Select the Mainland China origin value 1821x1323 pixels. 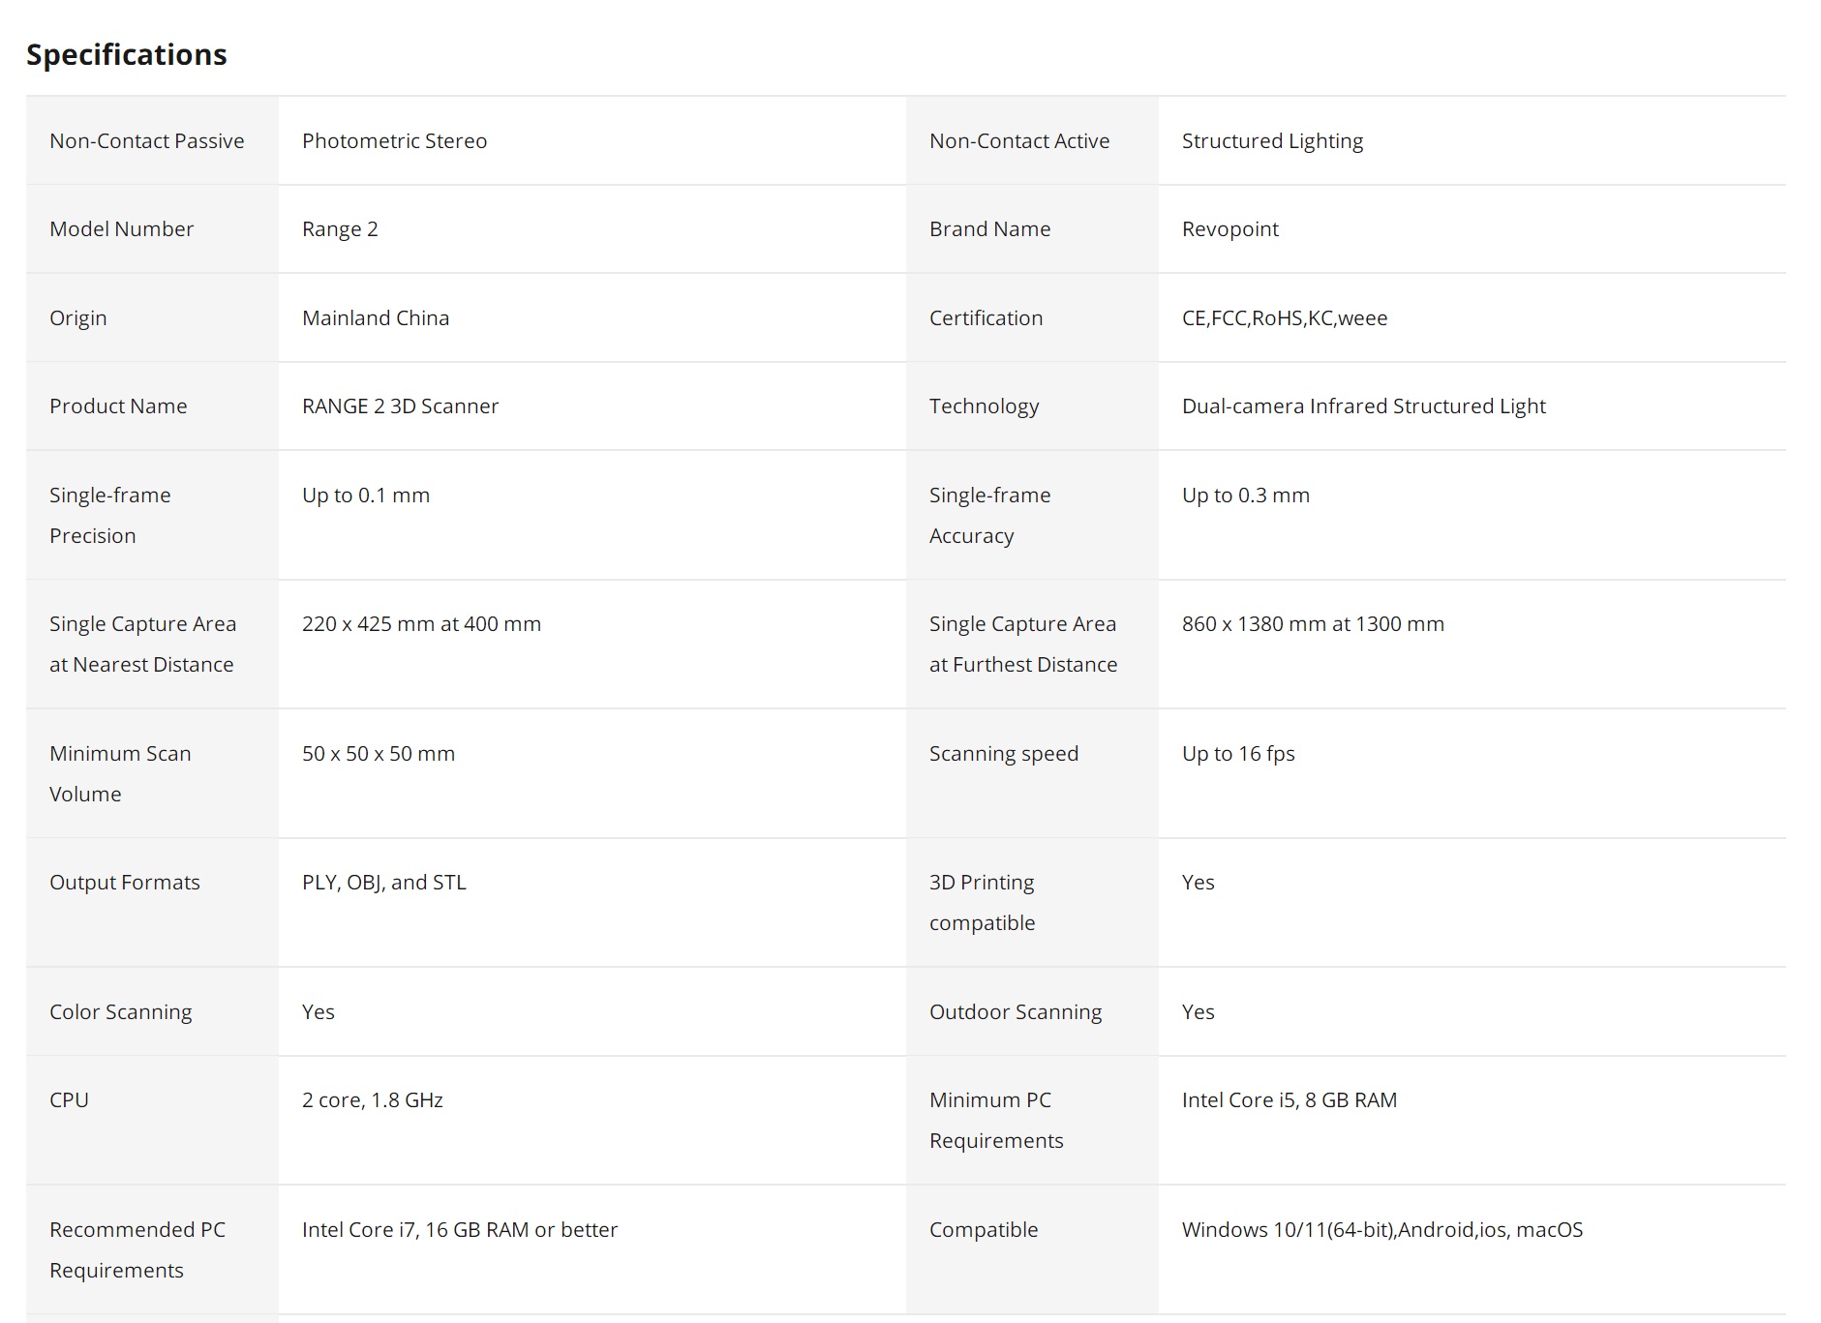coord(376,318)
